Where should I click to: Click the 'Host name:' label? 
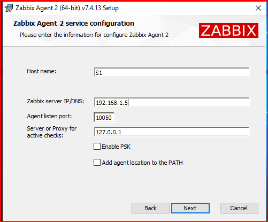point(42,71)
